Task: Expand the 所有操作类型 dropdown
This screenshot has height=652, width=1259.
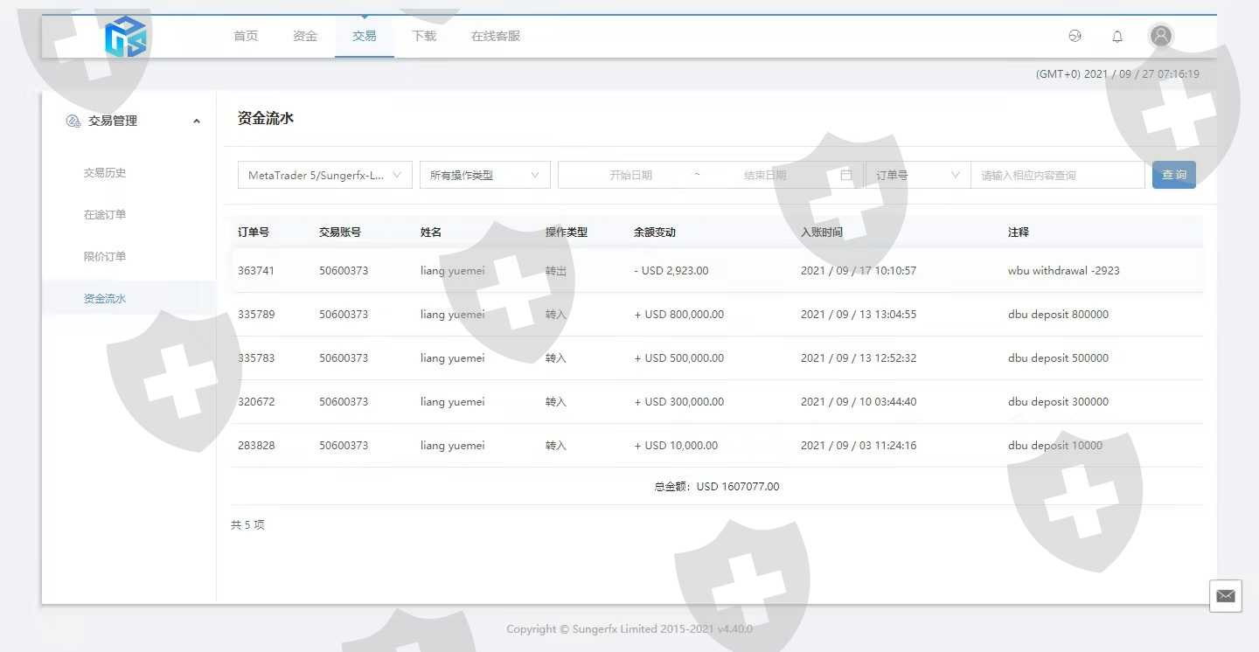Action: pyautogui.click(x=484, y=175)
